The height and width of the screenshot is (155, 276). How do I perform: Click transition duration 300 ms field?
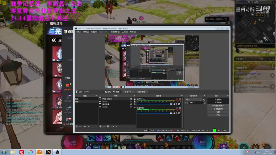[x=196, y=103]
